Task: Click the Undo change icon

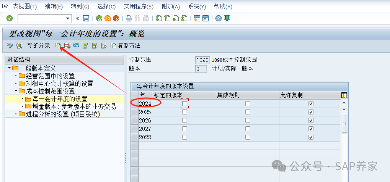Action: coord(77,45)
